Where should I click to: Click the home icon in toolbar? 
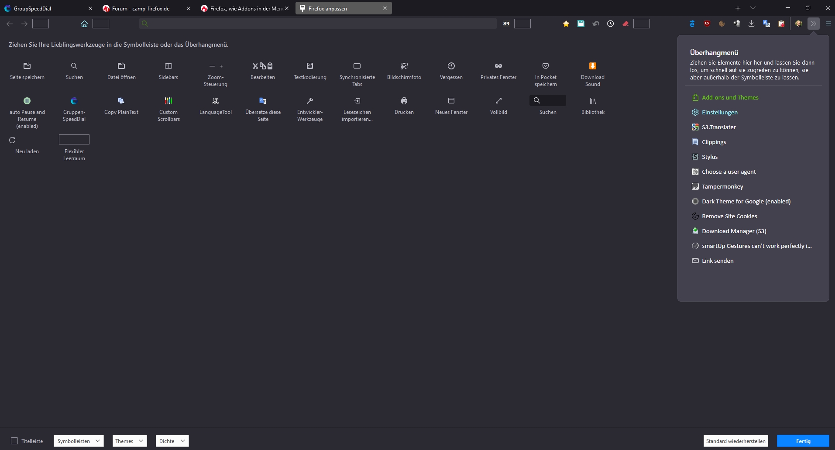tap(84, 24)
